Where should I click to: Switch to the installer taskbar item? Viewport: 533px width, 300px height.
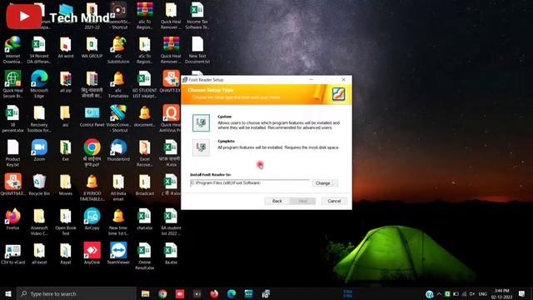266,293
